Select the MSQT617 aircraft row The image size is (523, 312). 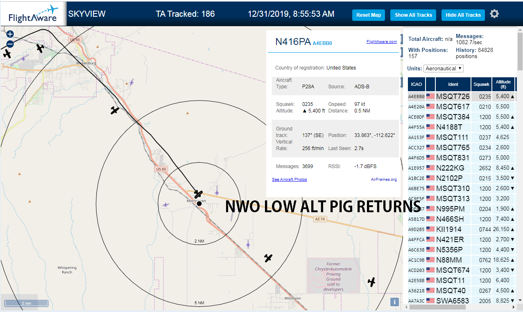[462, 107]
